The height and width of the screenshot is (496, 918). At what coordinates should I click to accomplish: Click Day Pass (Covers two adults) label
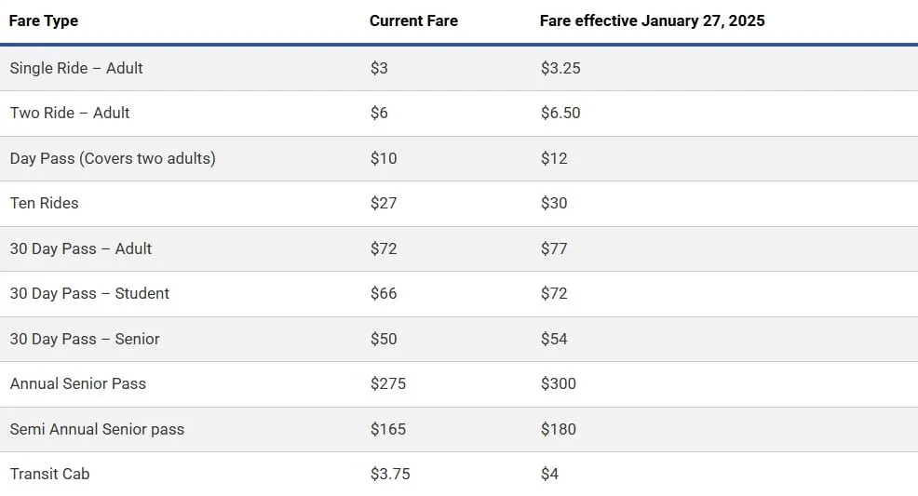point(113,158)
